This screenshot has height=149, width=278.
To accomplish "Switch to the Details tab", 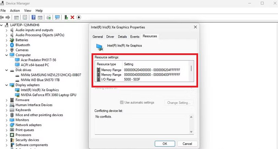I will click(x=122, y=37).
